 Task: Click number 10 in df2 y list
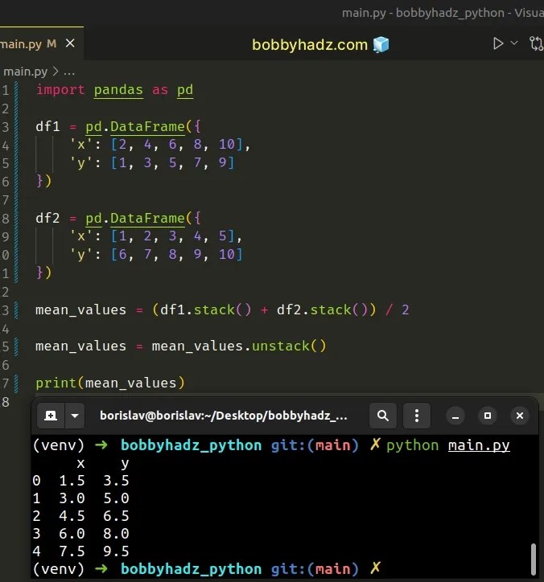227,254
